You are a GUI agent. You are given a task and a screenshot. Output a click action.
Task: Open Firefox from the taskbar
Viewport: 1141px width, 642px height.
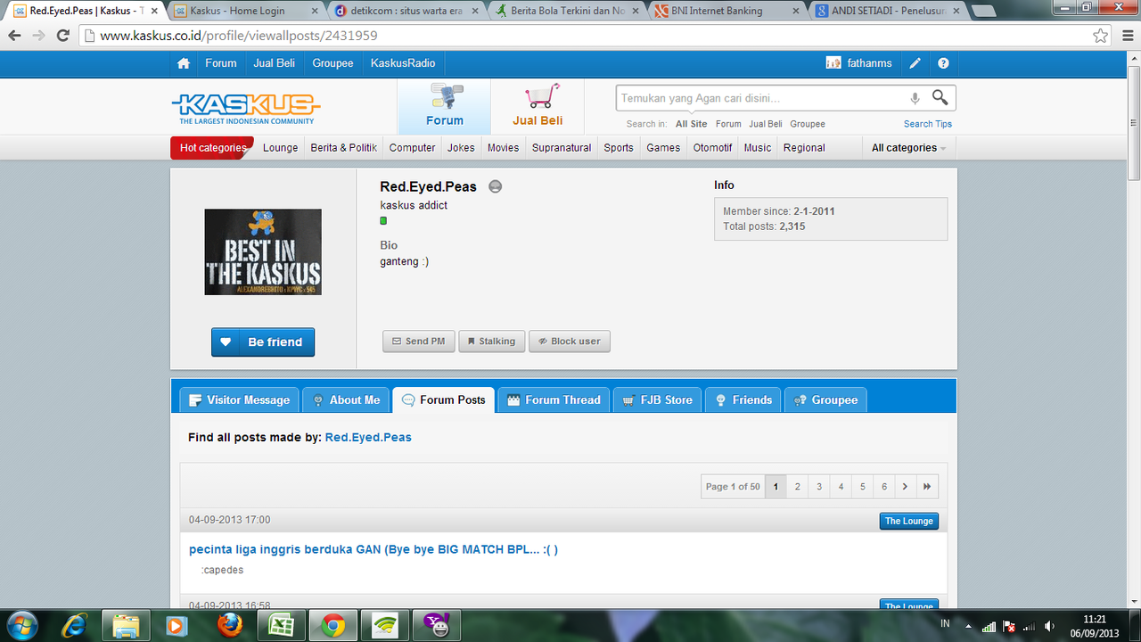pos(230,626)
